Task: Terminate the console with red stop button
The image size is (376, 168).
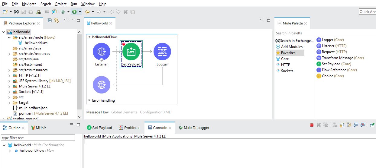Action: tap(312, 125)
